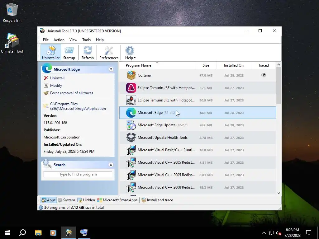Click the muted volume tray icon
Image resolution: width=319 pixels, height=239 pixels.
[279, 233]
